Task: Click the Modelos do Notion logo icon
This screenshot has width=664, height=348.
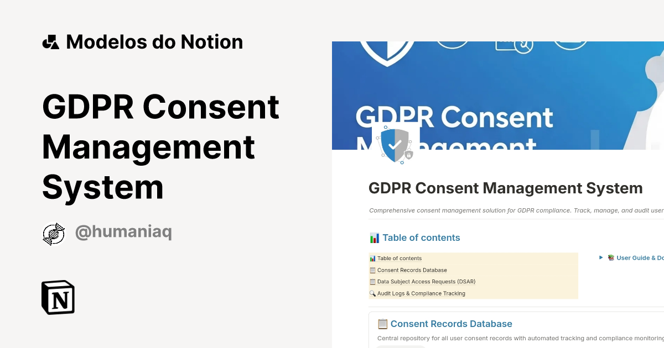Action: [x=51, y=41]
